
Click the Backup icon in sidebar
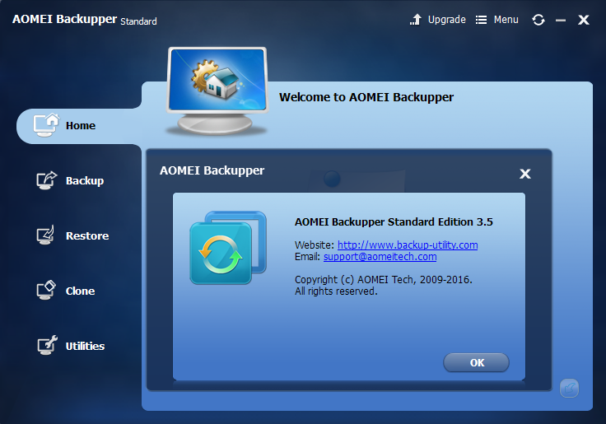point(47,180)
